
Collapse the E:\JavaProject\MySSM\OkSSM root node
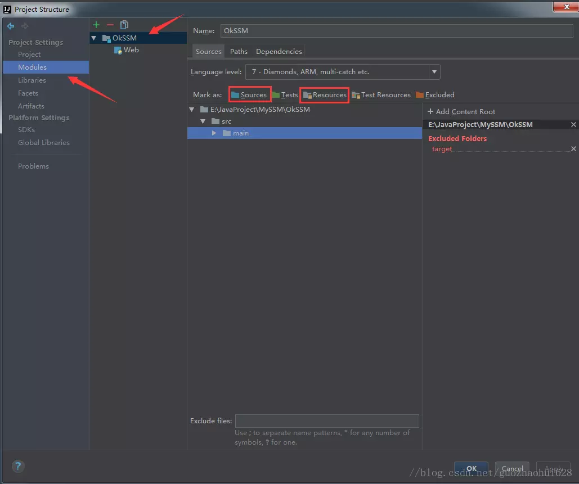(x=192, y=110)
